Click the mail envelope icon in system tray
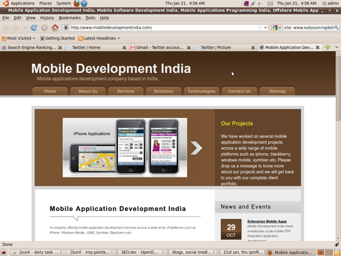Screen dimensions: 341x256 click(x=270, y=3)
